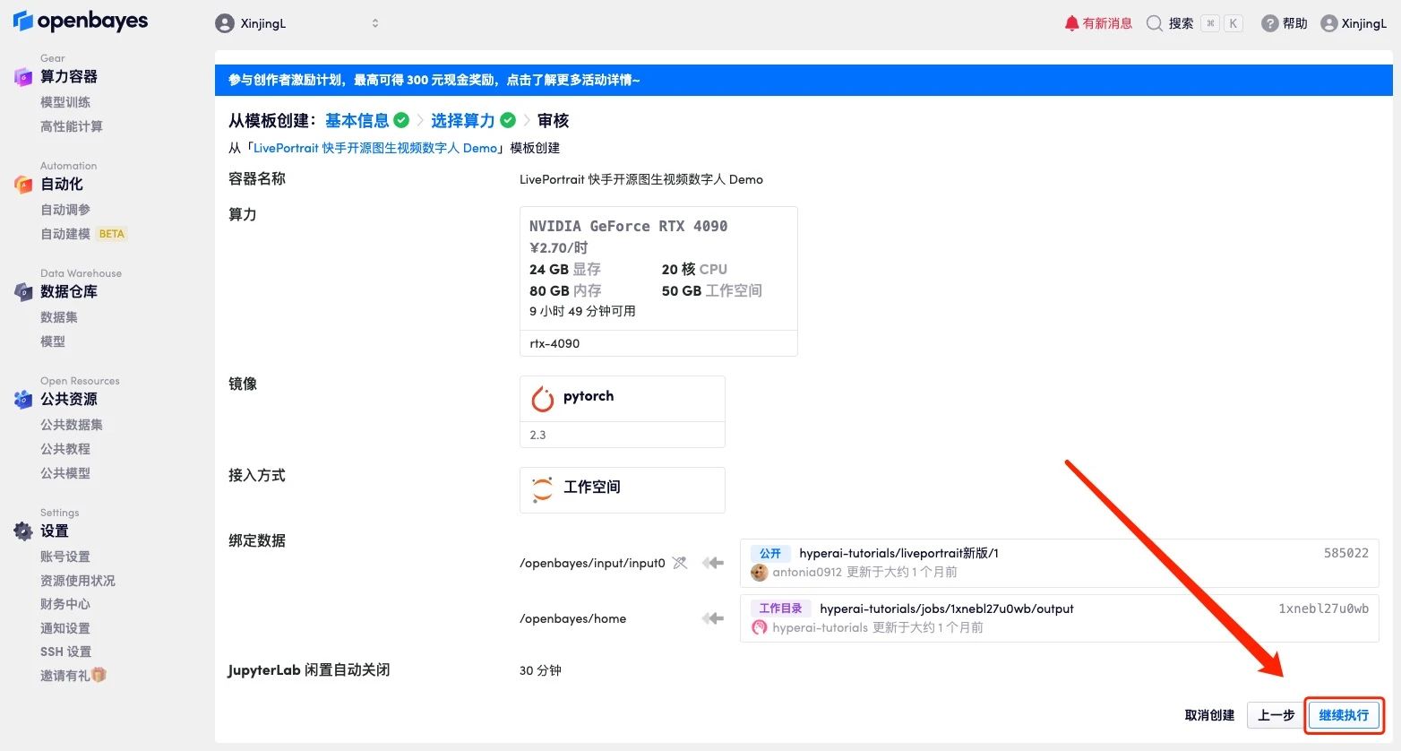The height and width of the screenshot is (751, 1401).
Task: Open hyperai-tutorials/jobs/1xnebl27u0wb/output entry
Action: point(947,609)
